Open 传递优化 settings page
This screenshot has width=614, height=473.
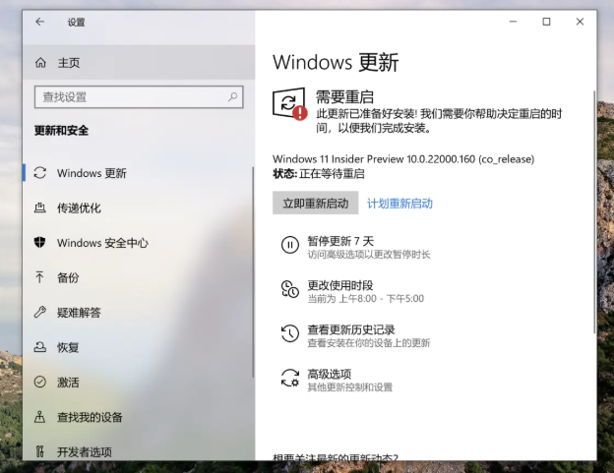138,207
